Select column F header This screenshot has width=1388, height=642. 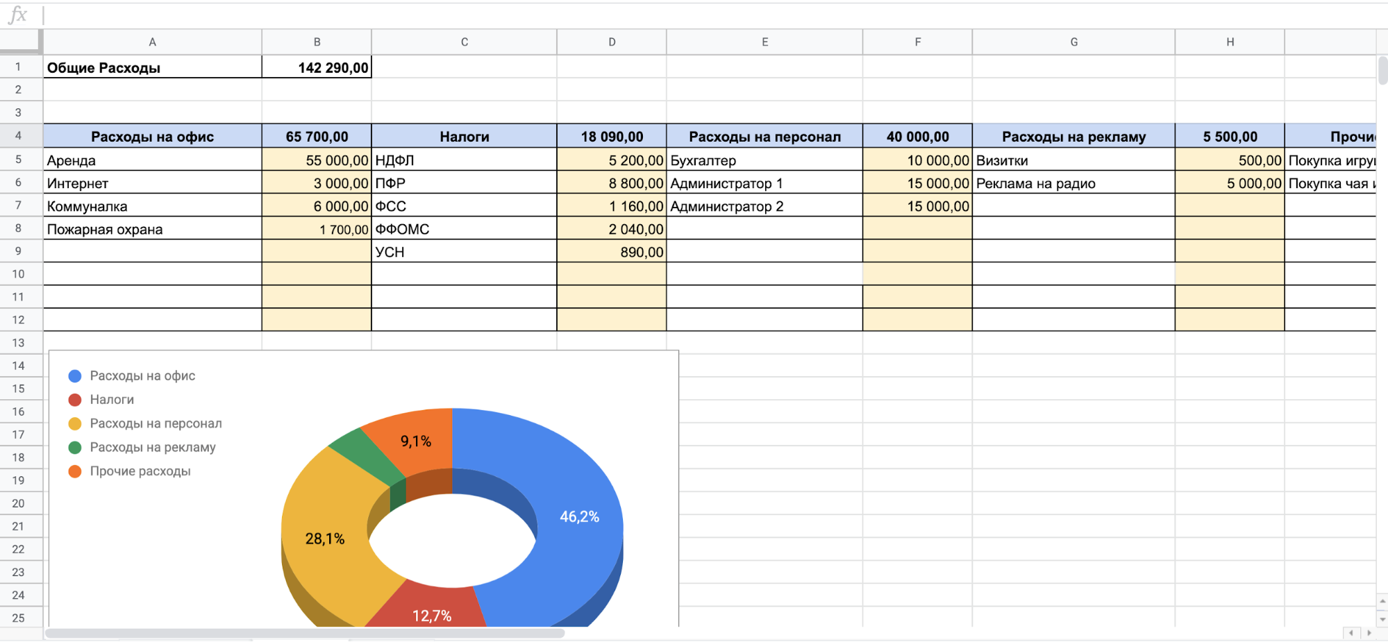pos(917,42)
